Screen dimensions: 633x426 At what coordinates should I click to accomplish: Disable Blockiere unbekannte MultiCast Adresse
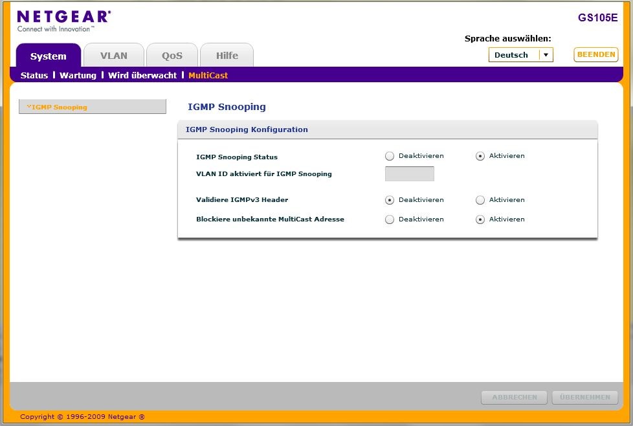[390, 219]
